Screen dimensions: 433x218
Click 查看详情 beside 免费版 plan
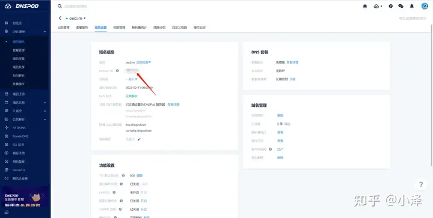point(292,62)
